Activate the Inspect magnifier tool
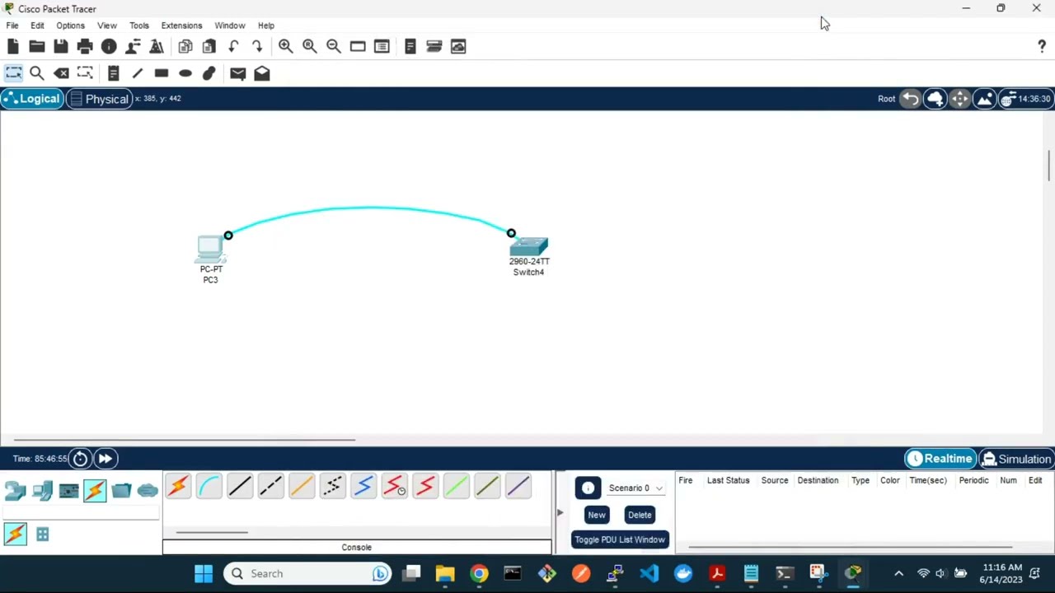Viewport: 1055px width, 593px height. [37, 73]
